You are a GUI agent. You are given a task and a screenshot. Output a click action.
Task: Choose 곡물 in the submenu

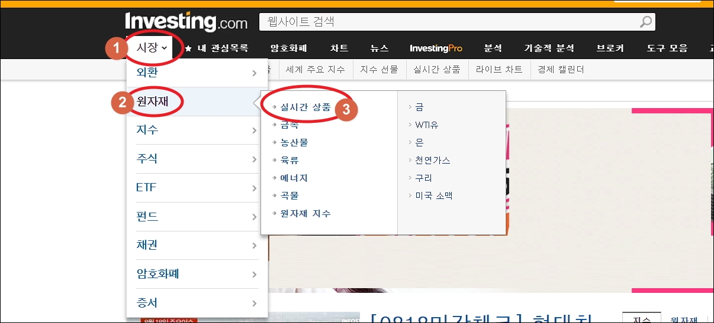[x=290, y=195]
